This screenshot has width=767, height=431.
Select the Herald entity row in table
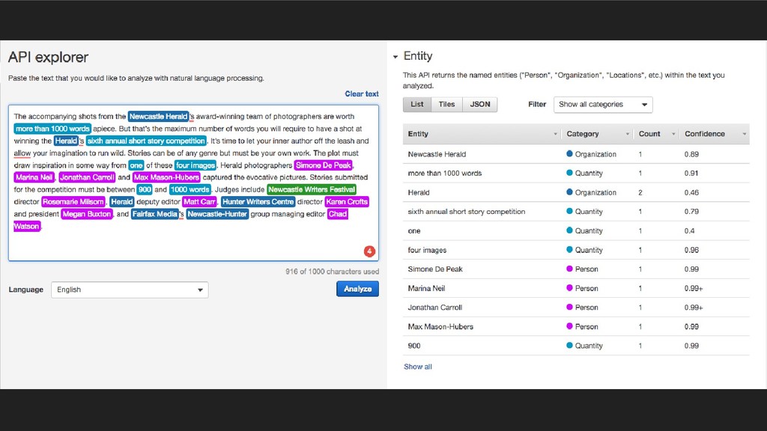[x=576, y=192]
